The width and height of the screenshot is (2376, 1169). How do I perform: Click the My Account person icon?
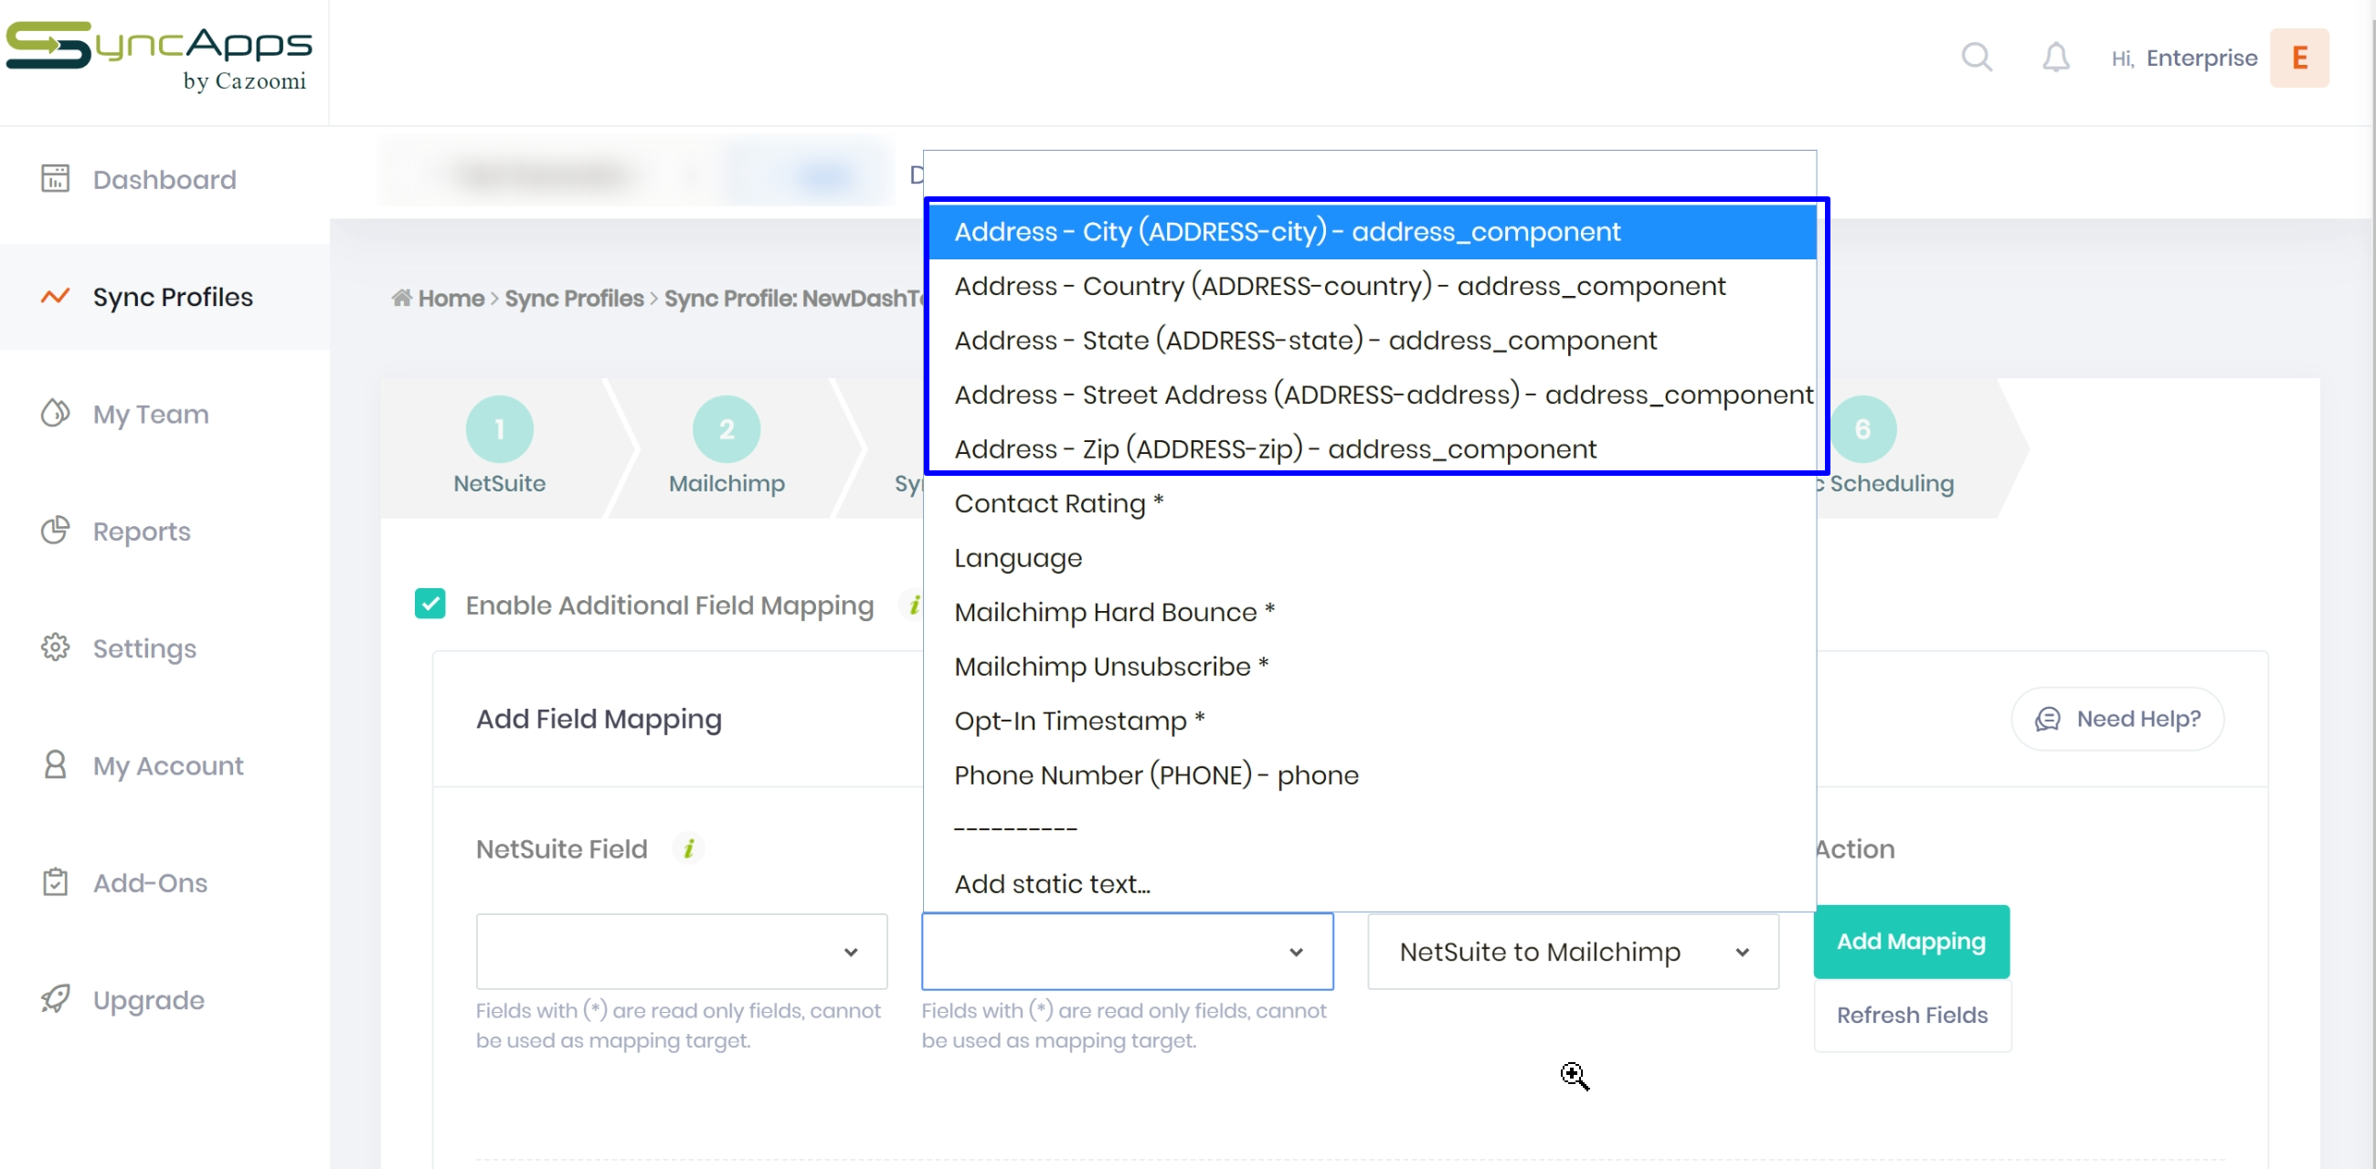(x=56, y=764)
